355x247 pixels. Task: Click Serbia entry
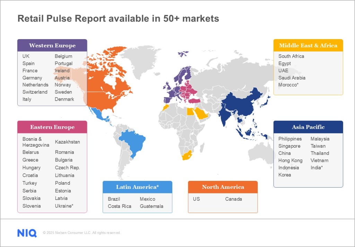[29, 191]
